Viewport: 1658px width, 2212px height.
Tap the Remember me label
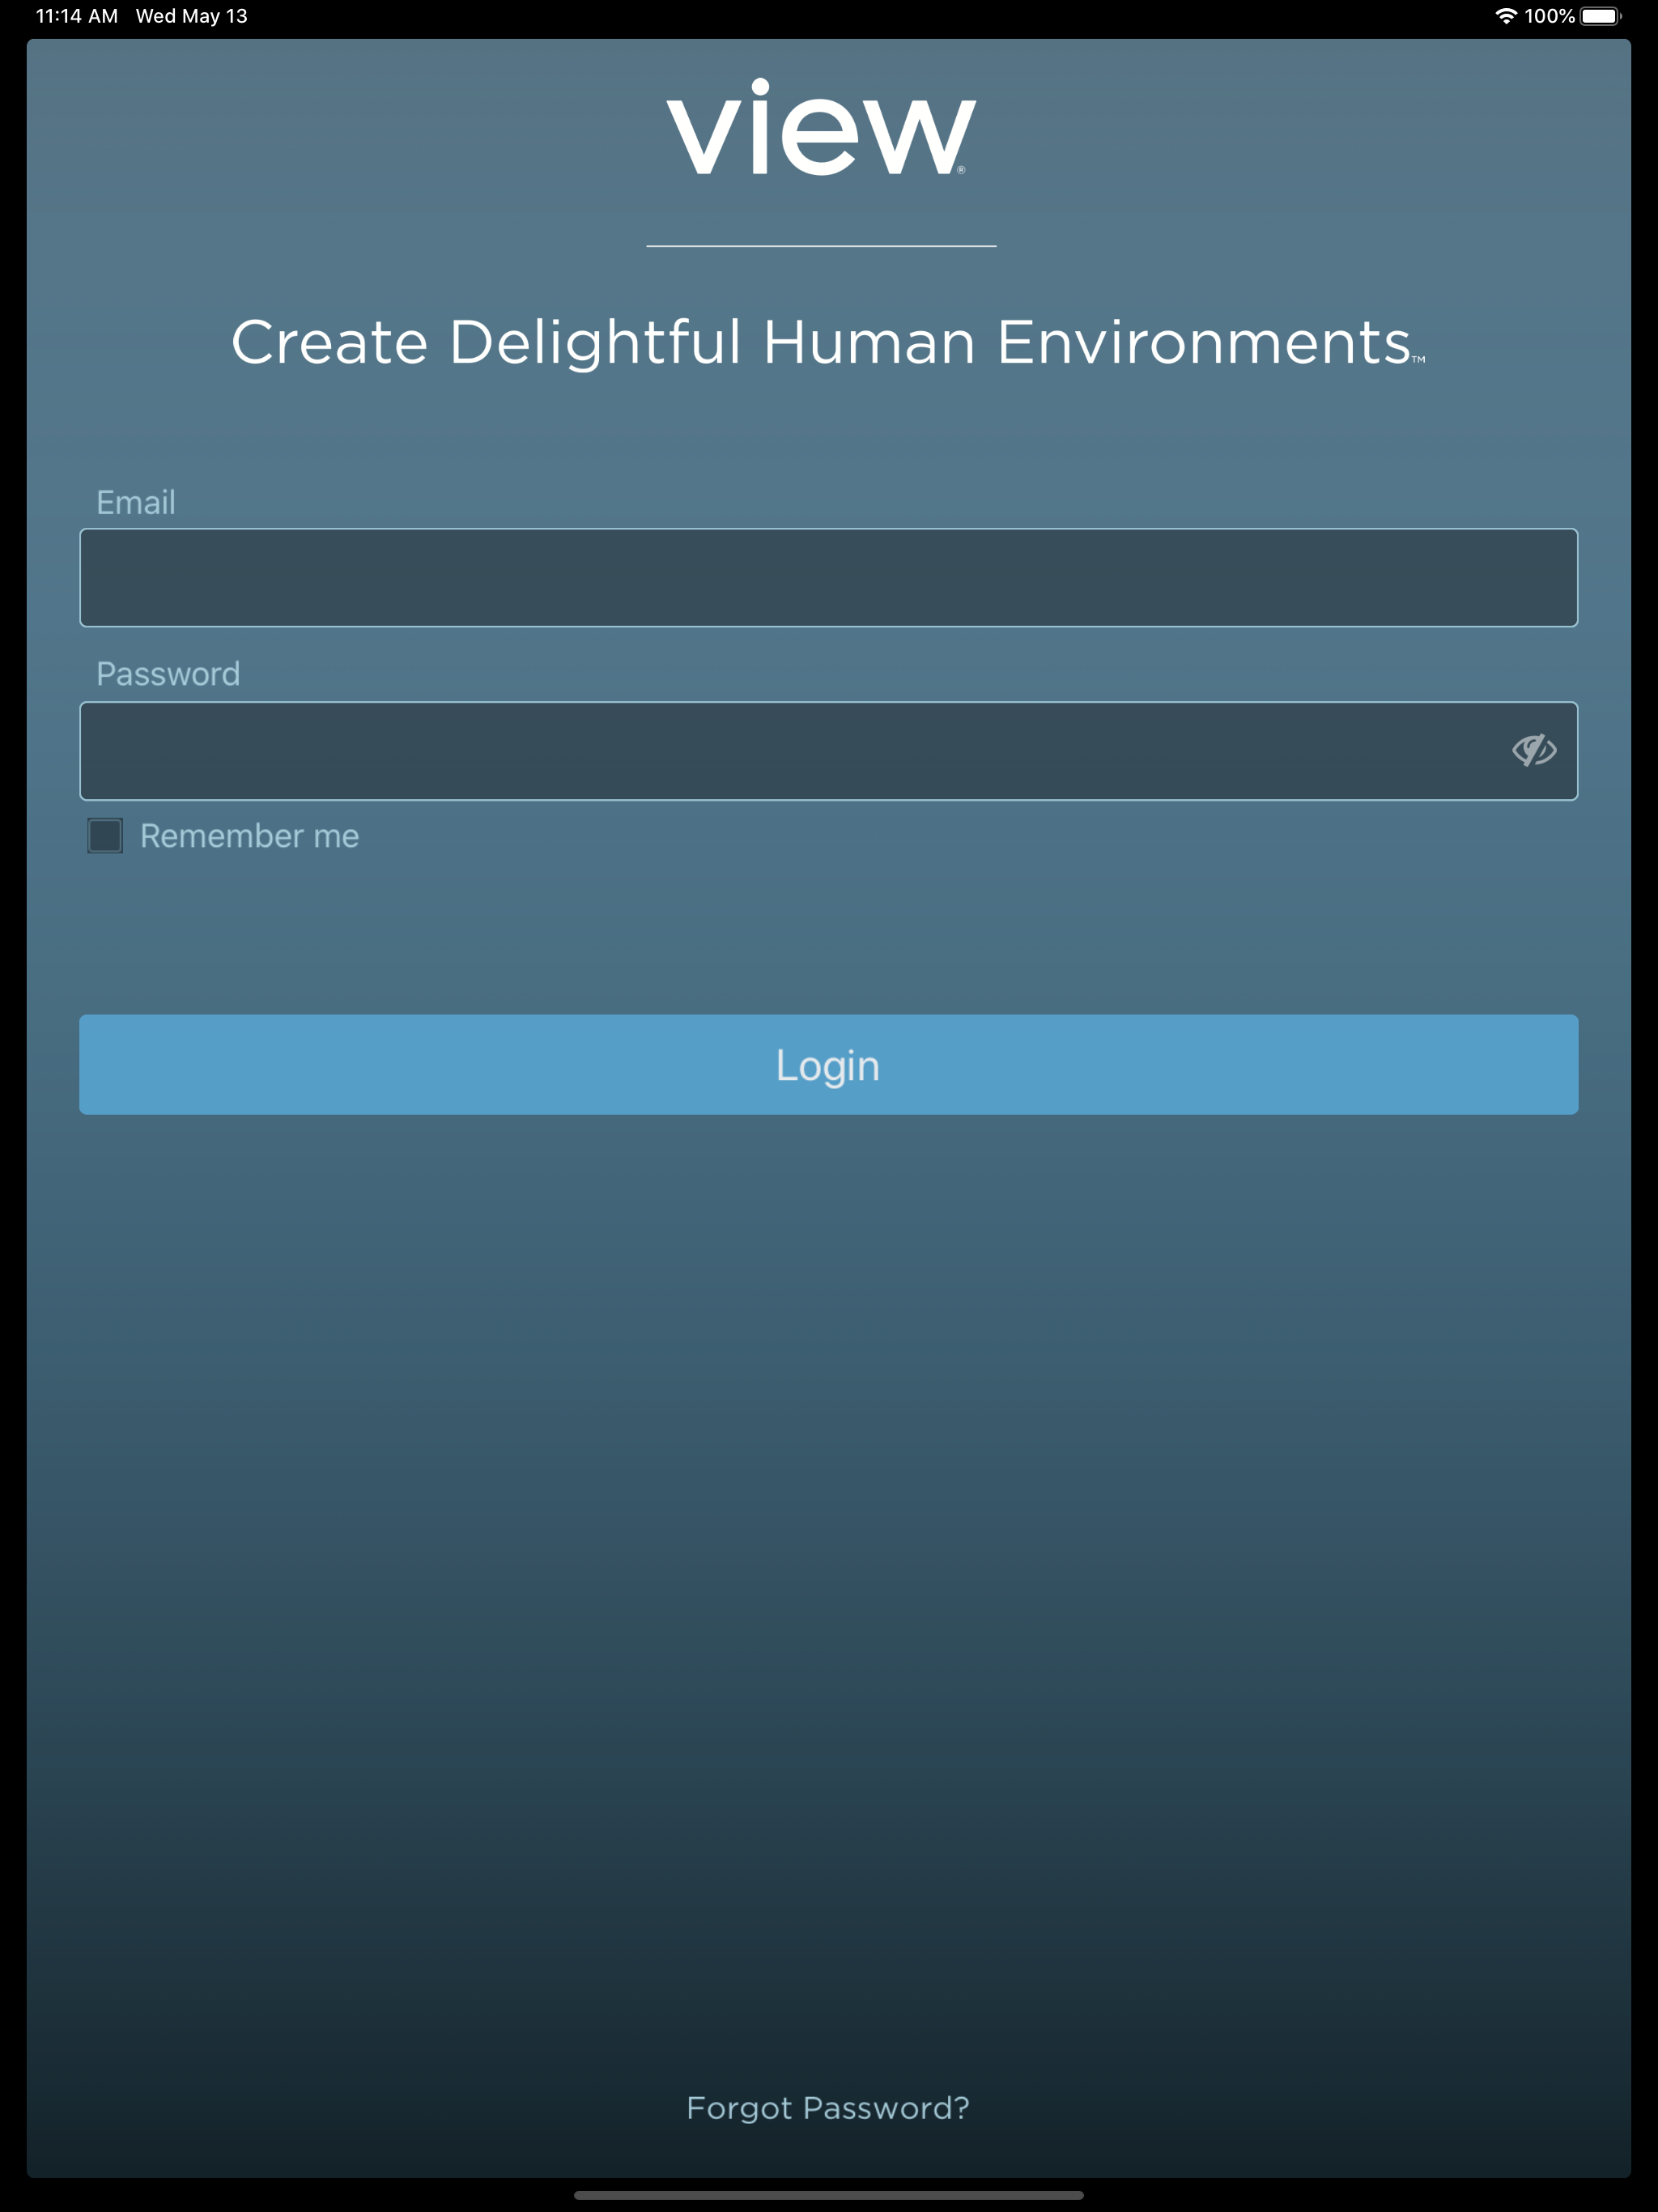click(x=250, y=836)
